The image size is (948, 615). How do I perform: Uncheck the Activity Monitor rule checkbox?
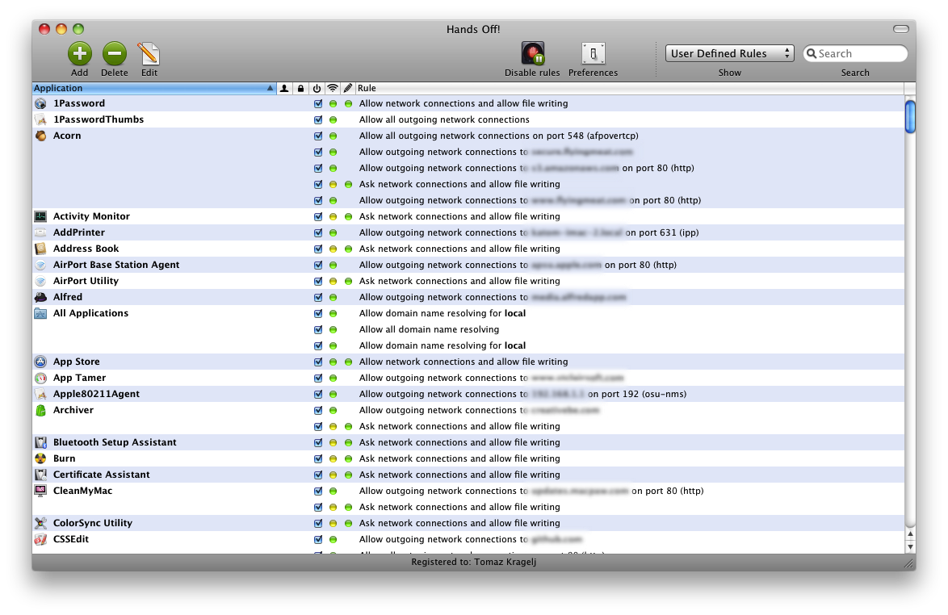(x=318, y=216)
